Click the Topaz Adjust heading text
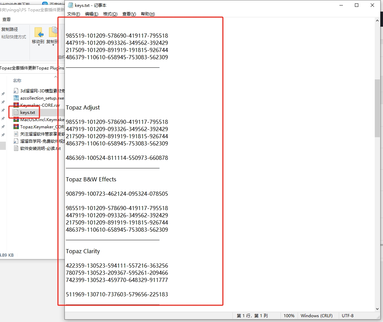 [x=83, y=107]
